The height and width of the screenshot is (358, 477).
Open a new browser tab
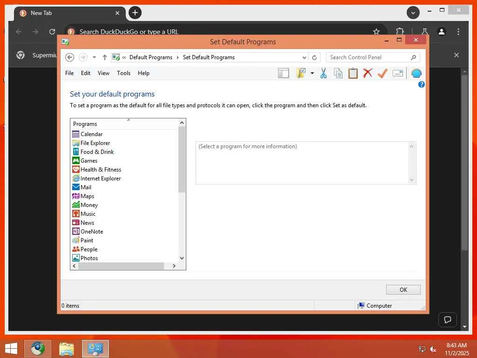pos(135,13)
